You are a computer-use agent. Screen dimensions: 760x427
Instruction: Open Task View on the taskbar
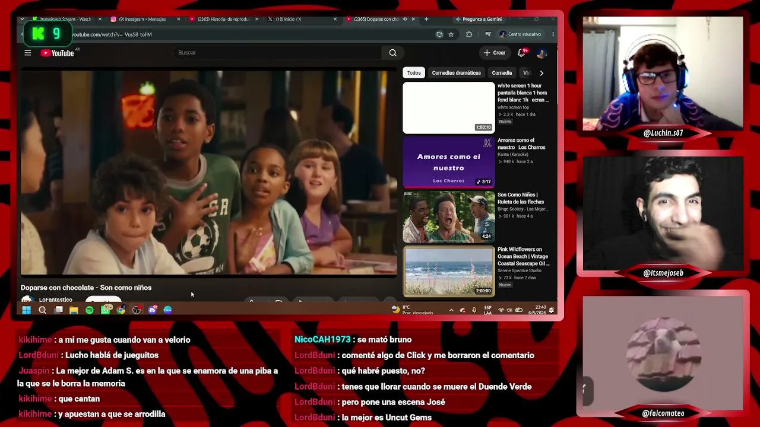click(x=59, y=310)
